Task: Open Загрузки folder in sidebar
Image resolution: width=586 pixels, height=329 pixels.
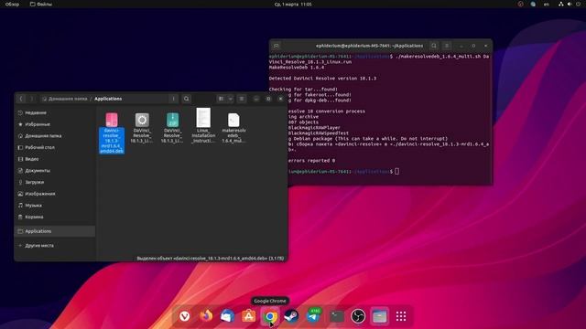Action: pyautogui.click(x=55, y=182)
